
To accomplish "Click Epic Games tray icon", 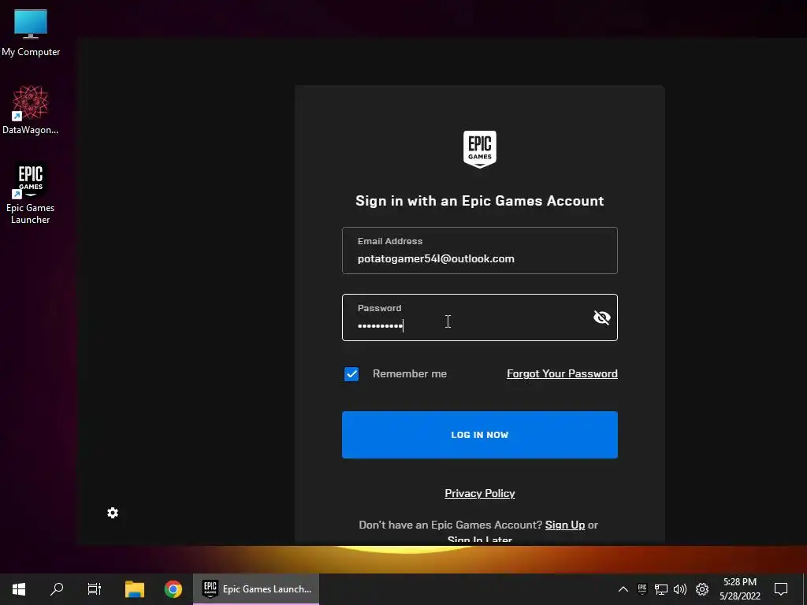I will [642, 589].
